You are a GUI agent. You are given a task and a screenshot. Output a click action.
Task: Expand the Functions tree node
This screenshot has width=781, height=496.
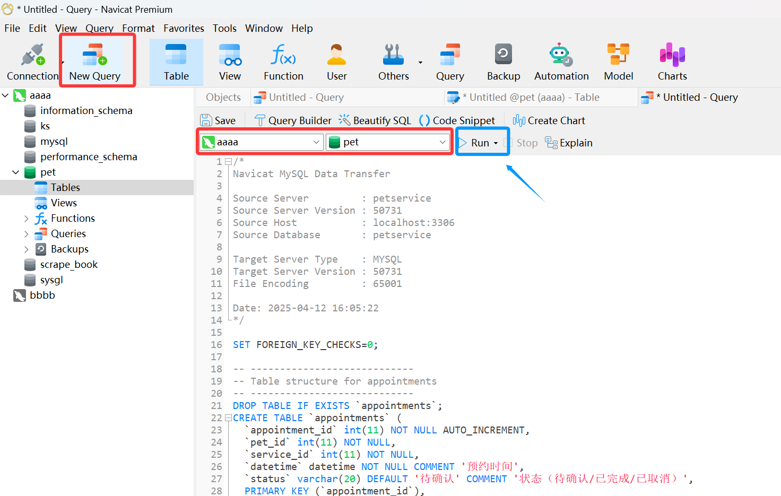(27, 219)
